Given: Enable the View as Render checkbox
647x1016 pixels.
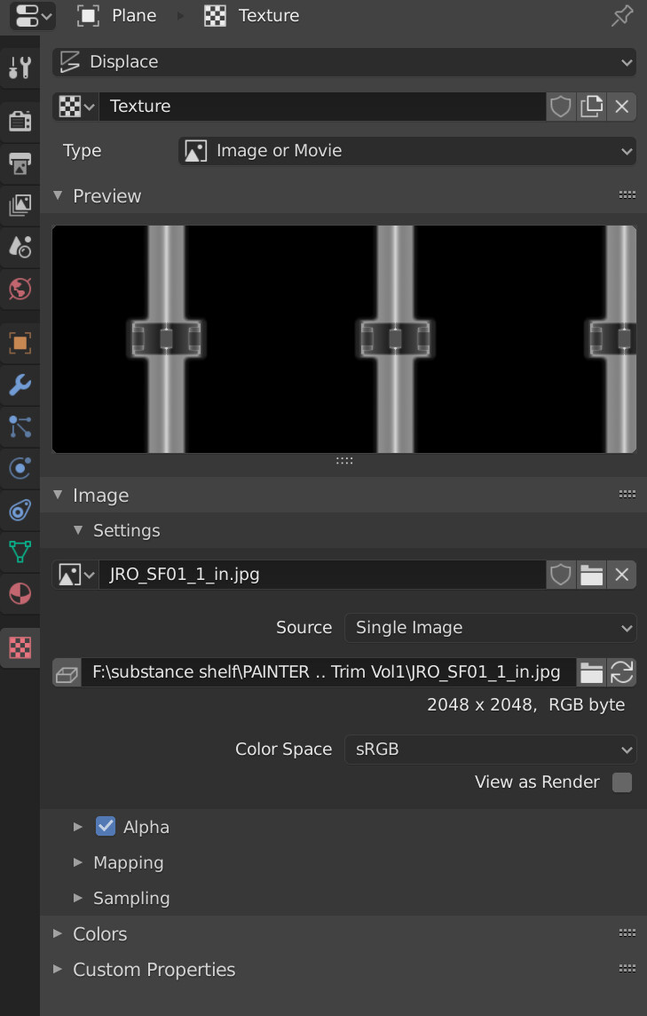Looking at the screenshot, I should (622, 782).
